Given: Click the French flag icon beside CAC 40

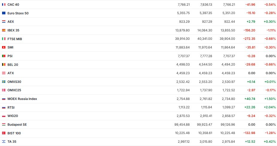Looking at the screenshot, I should pos(4,4).
